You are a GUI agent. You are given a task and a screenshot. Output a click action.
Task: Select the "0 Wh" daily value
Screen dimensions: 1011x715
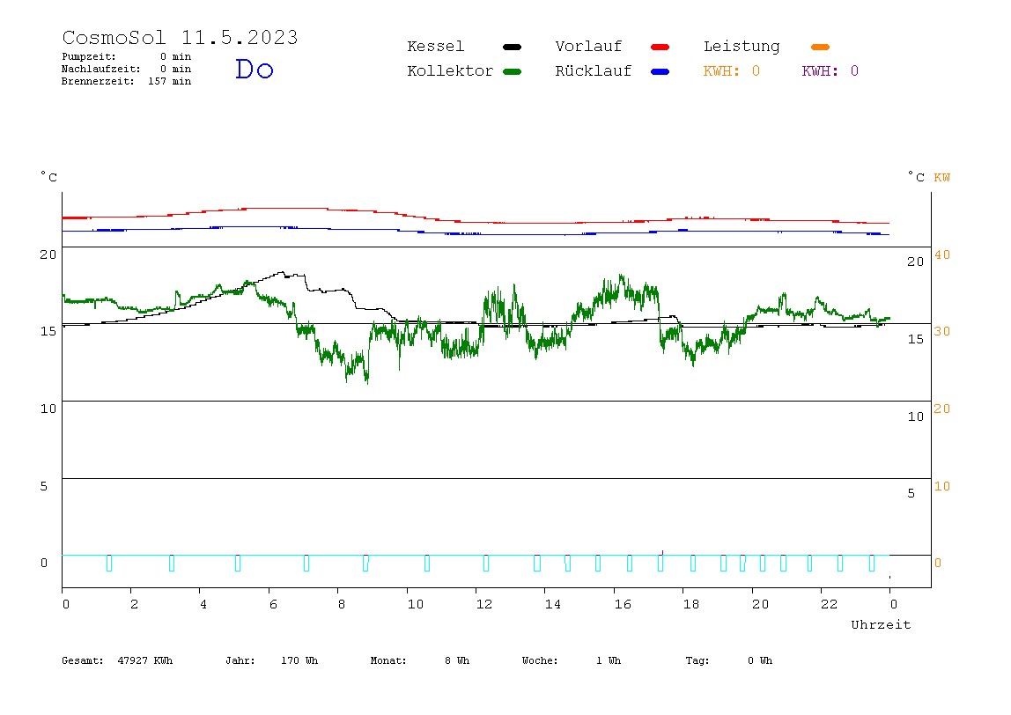click(760, 660)
